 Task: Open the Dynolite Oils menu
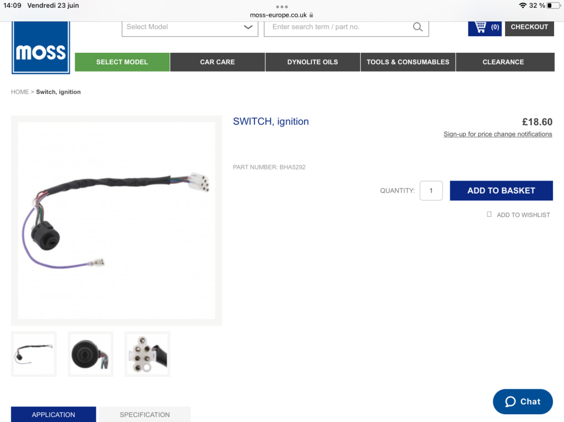click(x=313, y=62)
